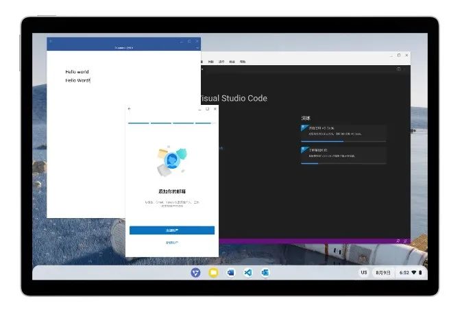Open the 终端 menu in VS Code
The image size is (462, 312).
click(x=232, y=62)
